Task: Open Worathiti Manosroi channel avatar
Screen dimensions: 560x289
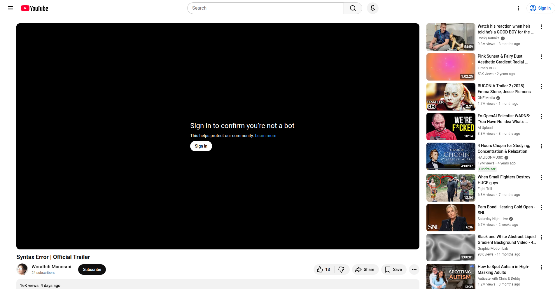Action: pos(22,270)
